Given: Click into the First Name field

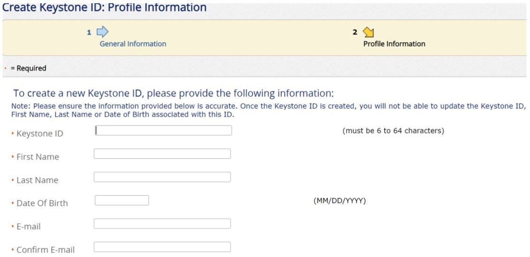Looking at the screenshot, I should 162,153.
